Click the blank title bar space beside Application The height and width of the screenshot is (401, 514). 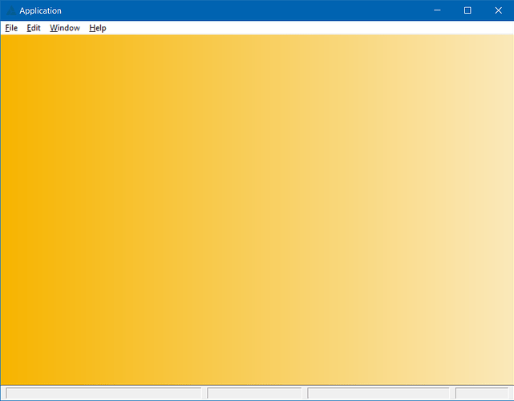[243, 10]
